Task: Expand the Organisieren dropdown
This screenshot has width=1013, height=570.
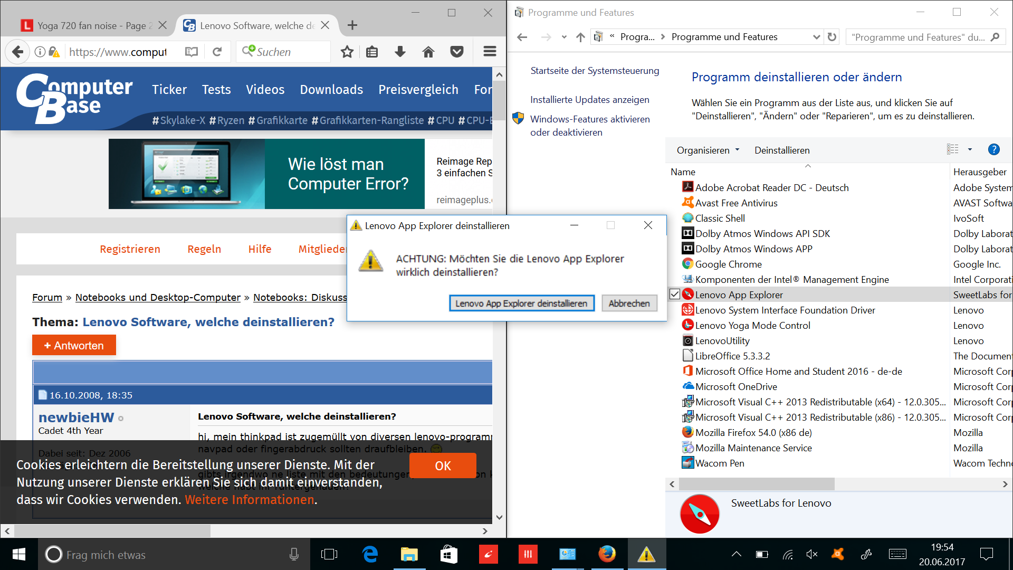Action: pos(708,150)
